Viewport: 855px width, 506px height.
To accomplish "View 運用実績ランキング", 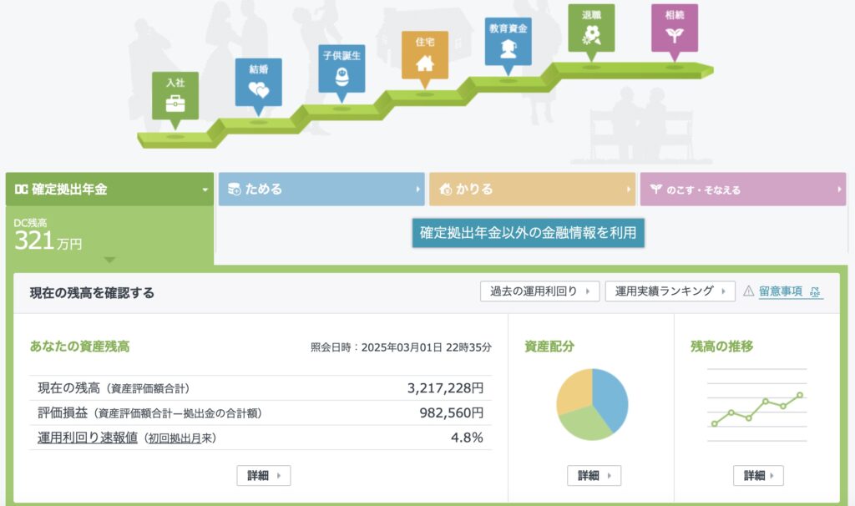I will click(x=670, y=291).
